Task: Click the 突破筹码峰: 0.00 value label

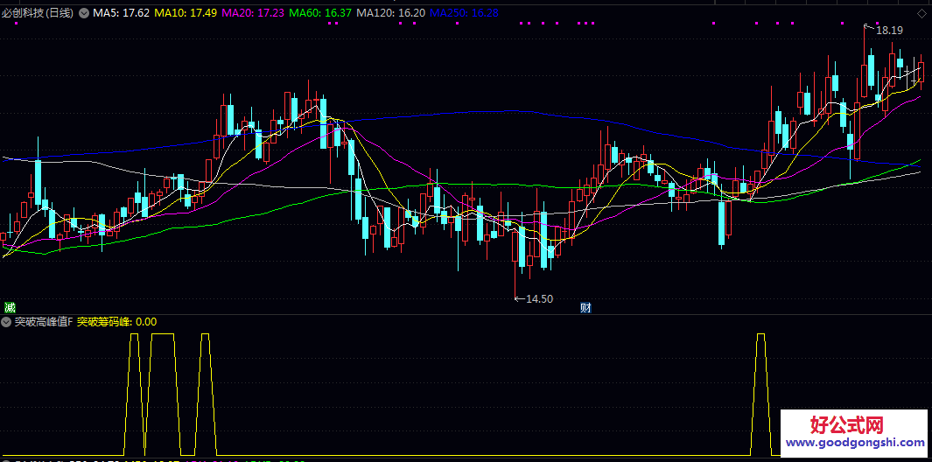Action: tap(117, 322)
